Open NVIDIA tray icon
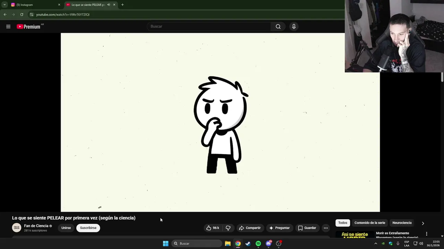The height and width of the screenshot is (249, 444). [383, 243]
